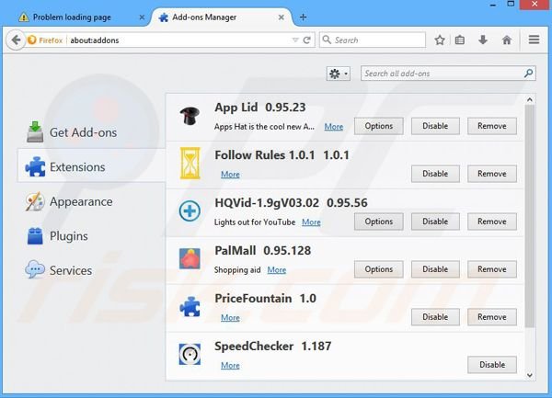This screenshot has width=552, height=398.
Task: Click the bookmark star icon in toolbar
Action: 440,40
